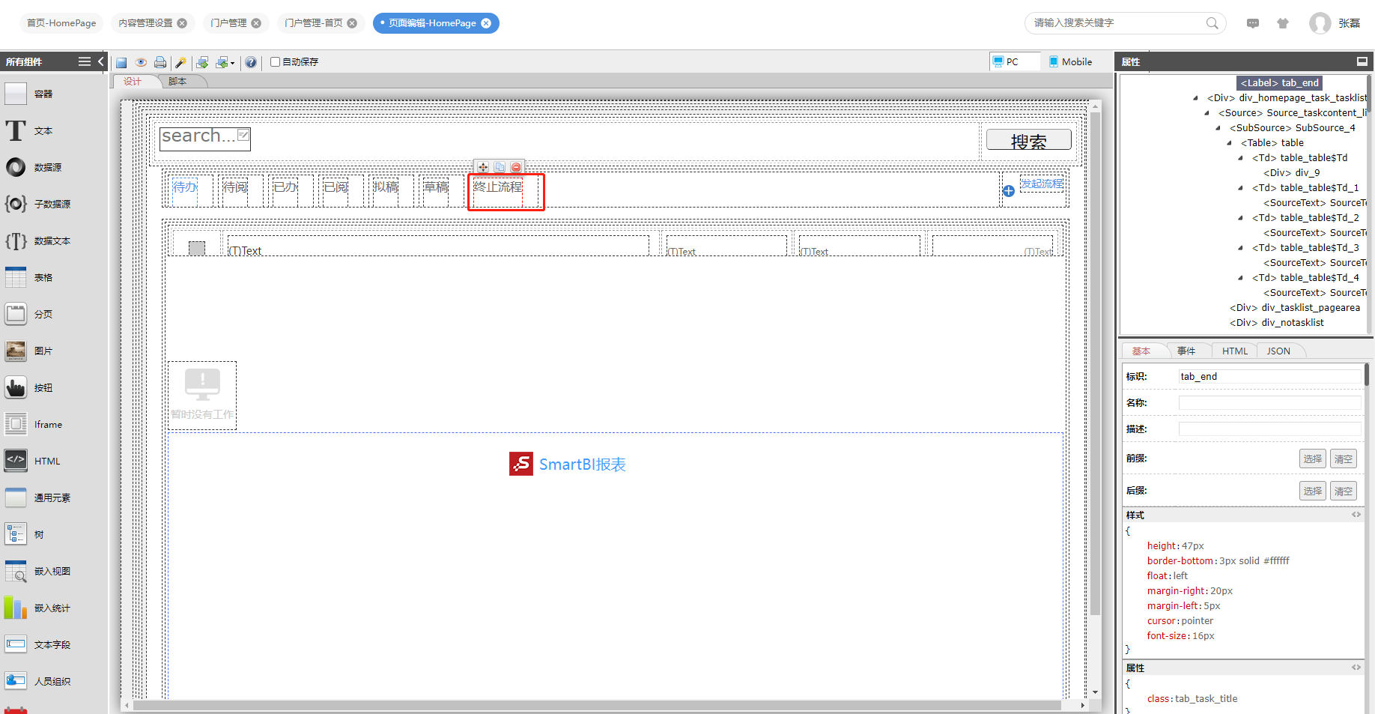Select the HTML component
Image resolution: width=1375 pixels, height=714 pixels.
tap(33, 461)
